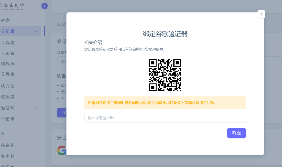282x167 pixels.
Task: Click the QR code image
Action: click(x=165, y=75)
